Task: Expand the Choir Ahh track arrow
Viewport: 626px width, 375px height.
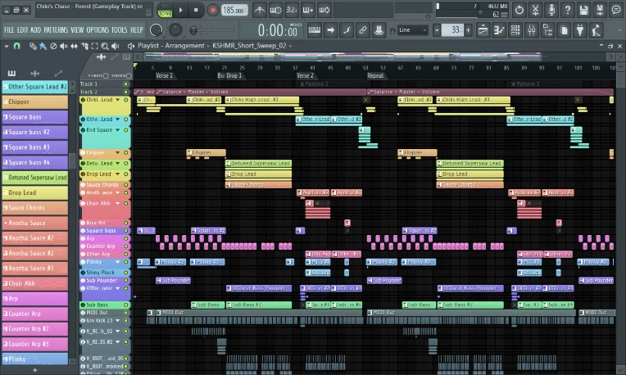Action: point(118,203)
